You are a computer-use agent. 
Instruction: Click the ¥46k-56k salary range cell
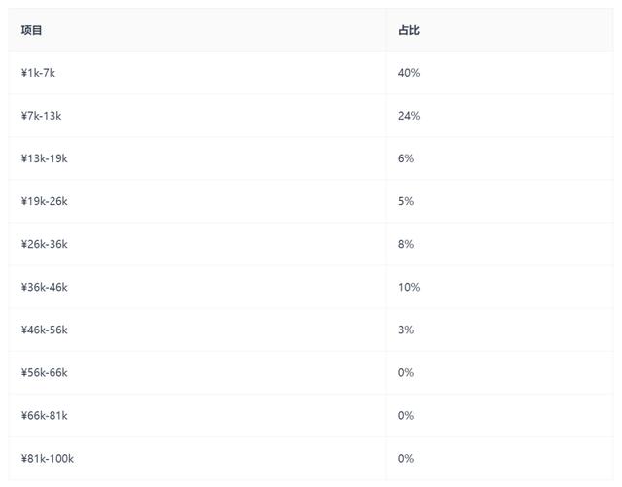point(45,330)
